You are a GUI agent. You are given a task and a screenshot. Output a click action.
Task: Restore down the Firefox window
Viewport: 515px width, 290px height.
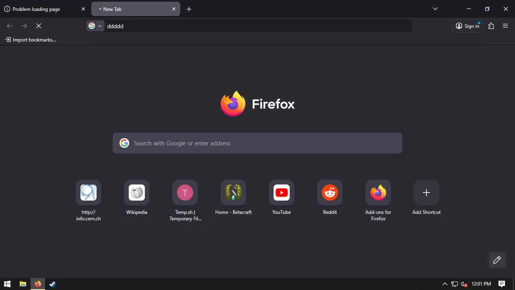pos(487,9)
